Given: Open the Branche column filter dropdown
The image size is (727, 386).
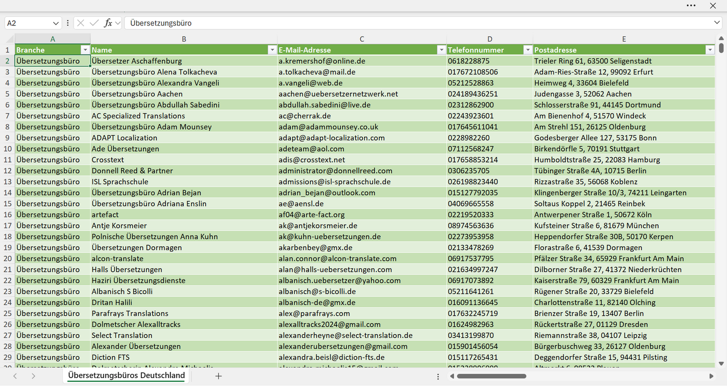Looking at the screenshot, I should tap(85, 50).
